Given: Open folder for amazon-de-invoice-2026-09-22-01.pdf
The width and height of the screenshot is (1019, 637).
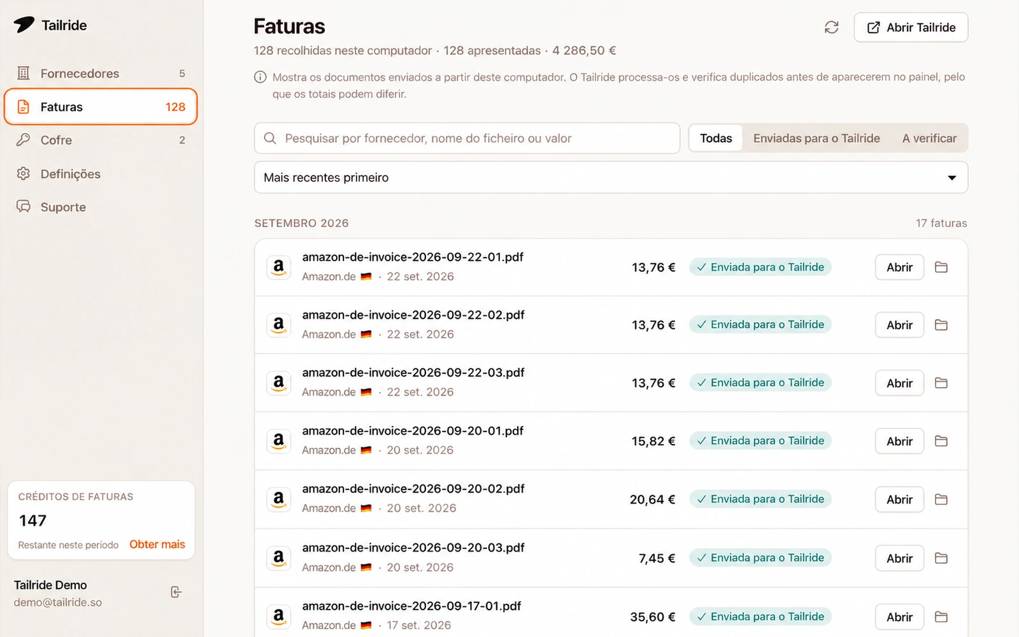Looking at the screenshot, I should pyautogui.click(x=941, y=268).
